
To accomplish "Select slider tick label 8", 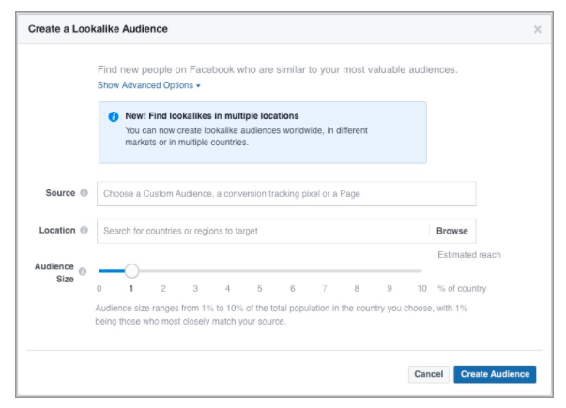I will [357, 289].
